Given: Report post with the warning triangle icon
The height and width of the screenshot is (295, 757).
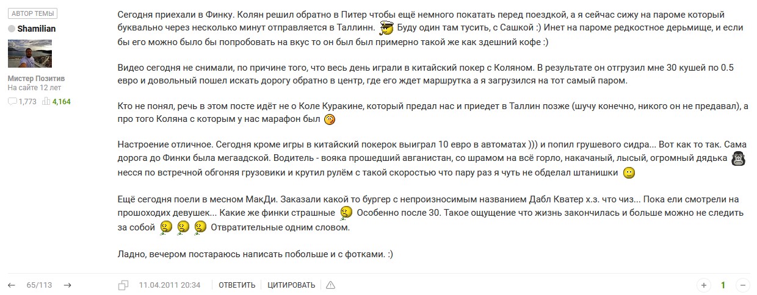Looking at the screenshot, I should pos(330,285).
